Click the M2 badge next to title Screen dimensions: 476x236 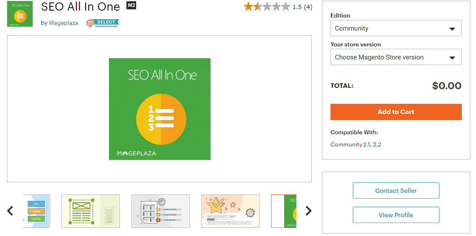pyautogui.click(x=131, y=5)
